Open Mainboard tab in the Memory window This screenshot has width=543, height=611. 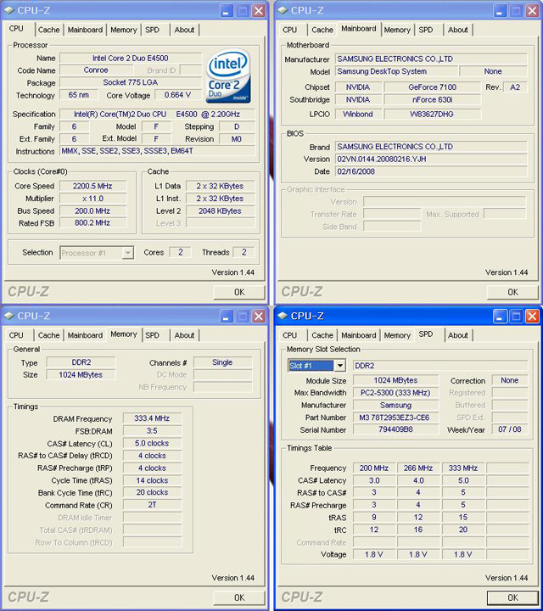click(x=85, y=335)
